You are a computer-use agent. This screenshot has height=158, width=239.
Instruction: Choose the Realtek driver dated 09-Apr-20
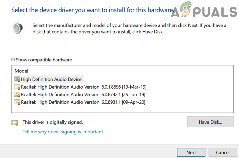click(x=83, y=102)
